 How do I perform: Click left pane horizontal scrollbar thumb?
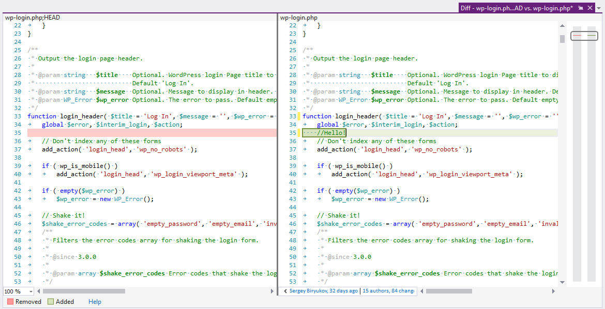84,291
